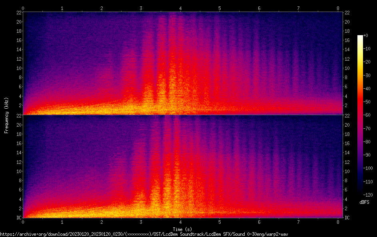Image resolution: width=377 pixels, height=237 pixels.
Task: Click the '0' tick on the top time axis
Action: 23,8
